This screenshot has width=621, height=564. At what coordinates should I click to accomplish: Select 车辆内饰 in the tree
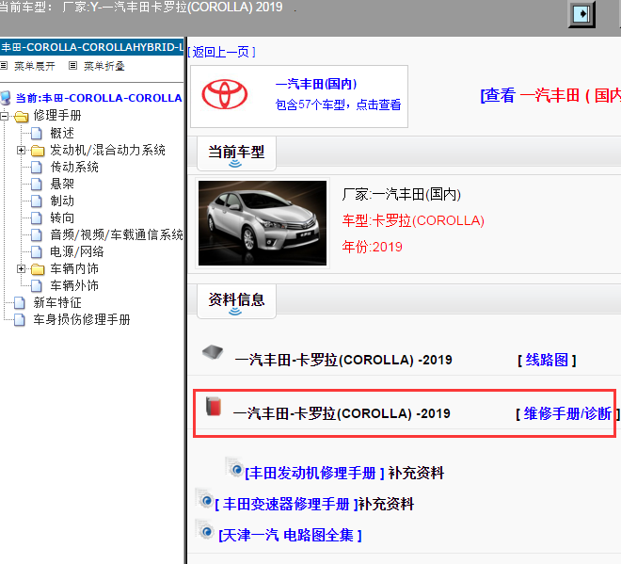click(x=74, y=268)
